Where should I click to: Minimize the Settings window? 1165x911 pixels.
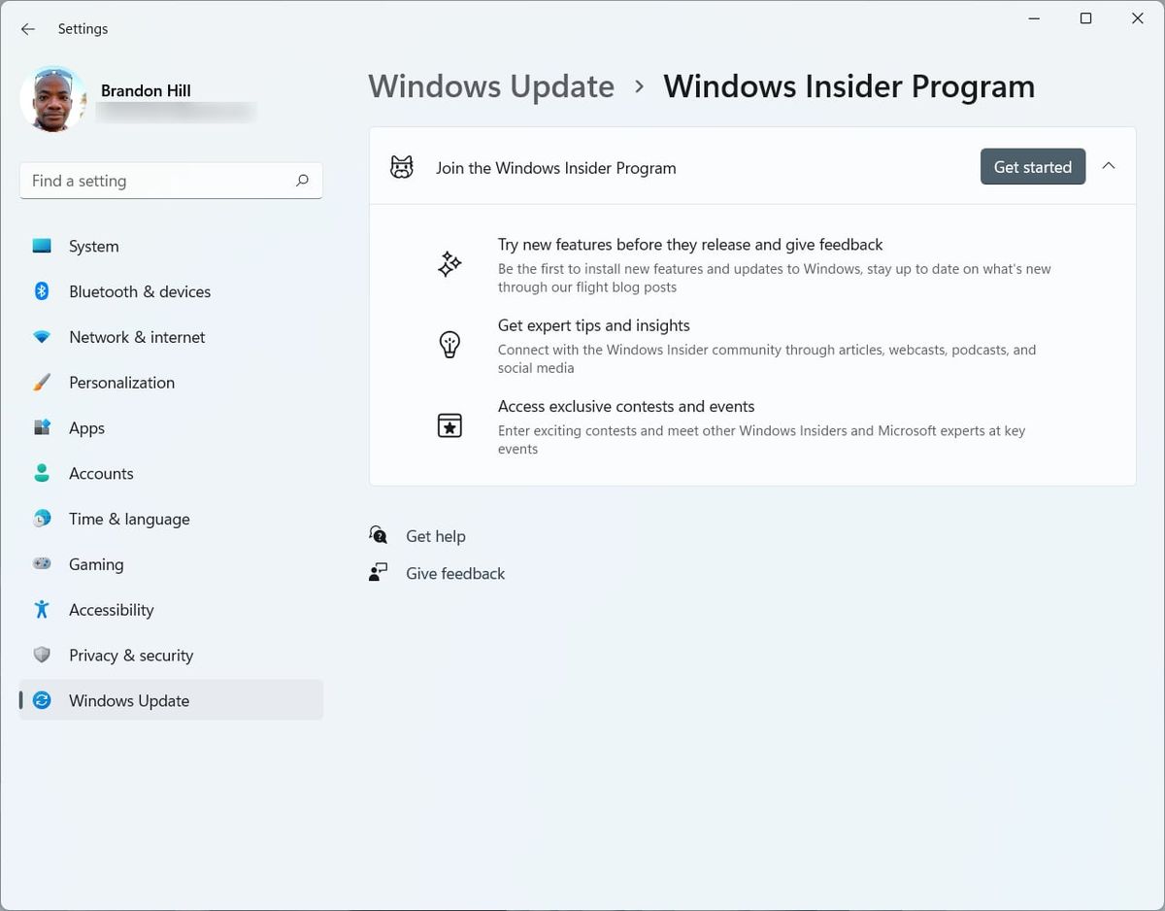(x=1035, y=18)
